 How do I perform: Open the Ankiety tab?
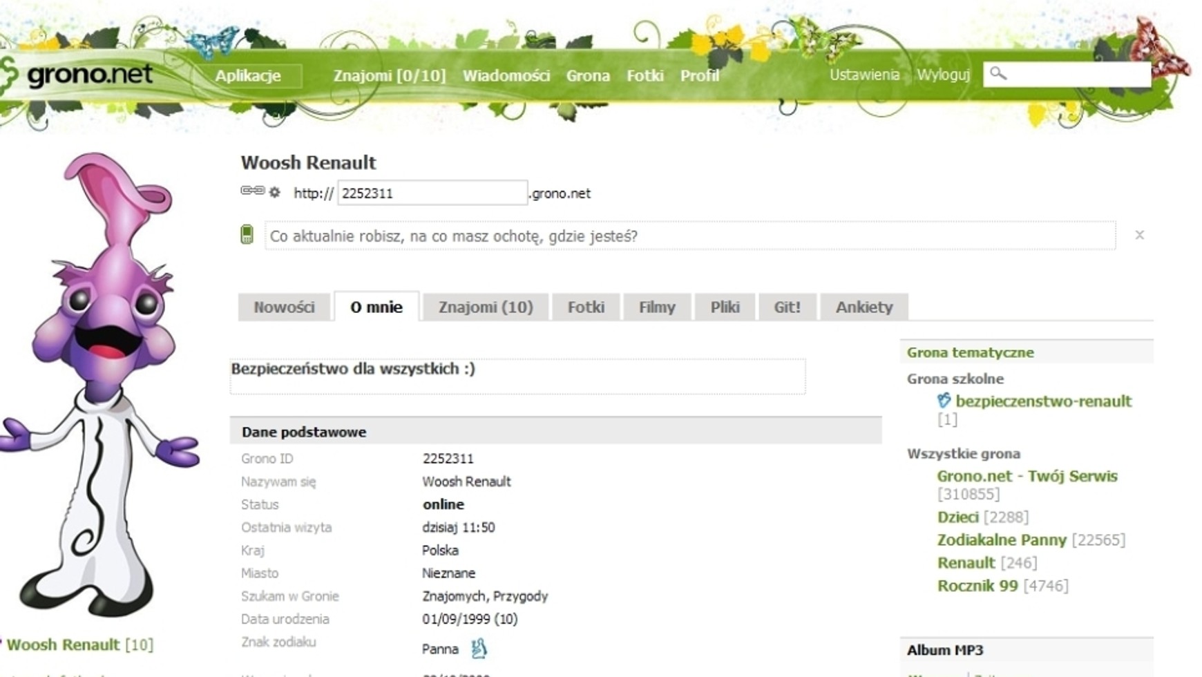click(864, 307)
